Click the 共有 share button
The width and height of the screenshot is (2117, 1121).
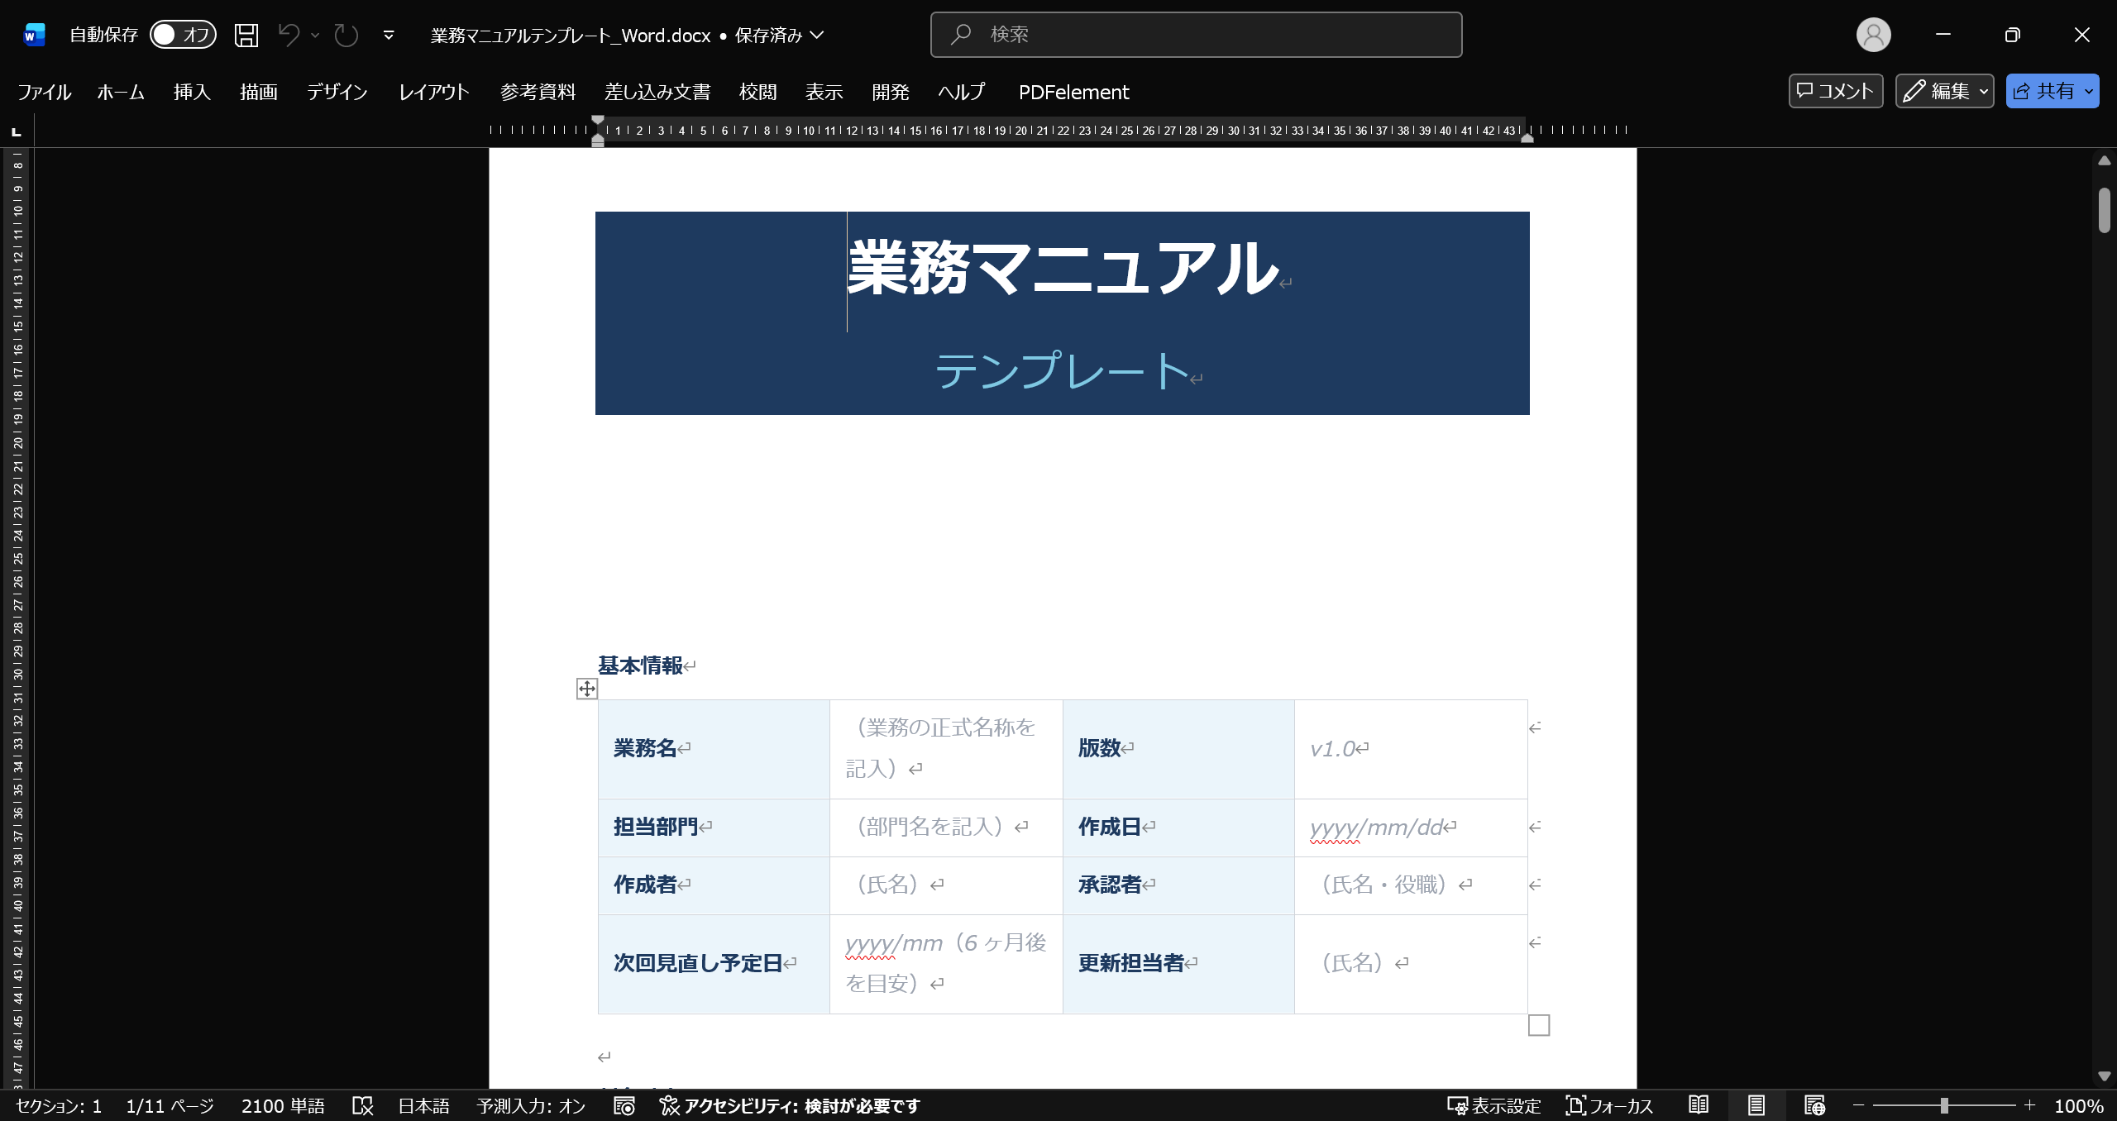click(2043, 91)
